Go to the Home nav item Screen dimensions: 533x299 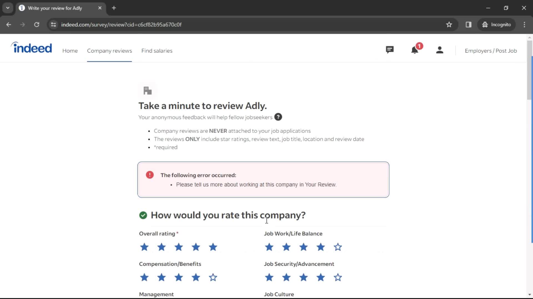coord(70,51)
